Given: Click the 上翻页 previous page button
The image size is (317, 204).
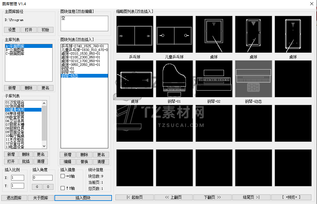Looking at the screenshot, I should tap(173, 197).
